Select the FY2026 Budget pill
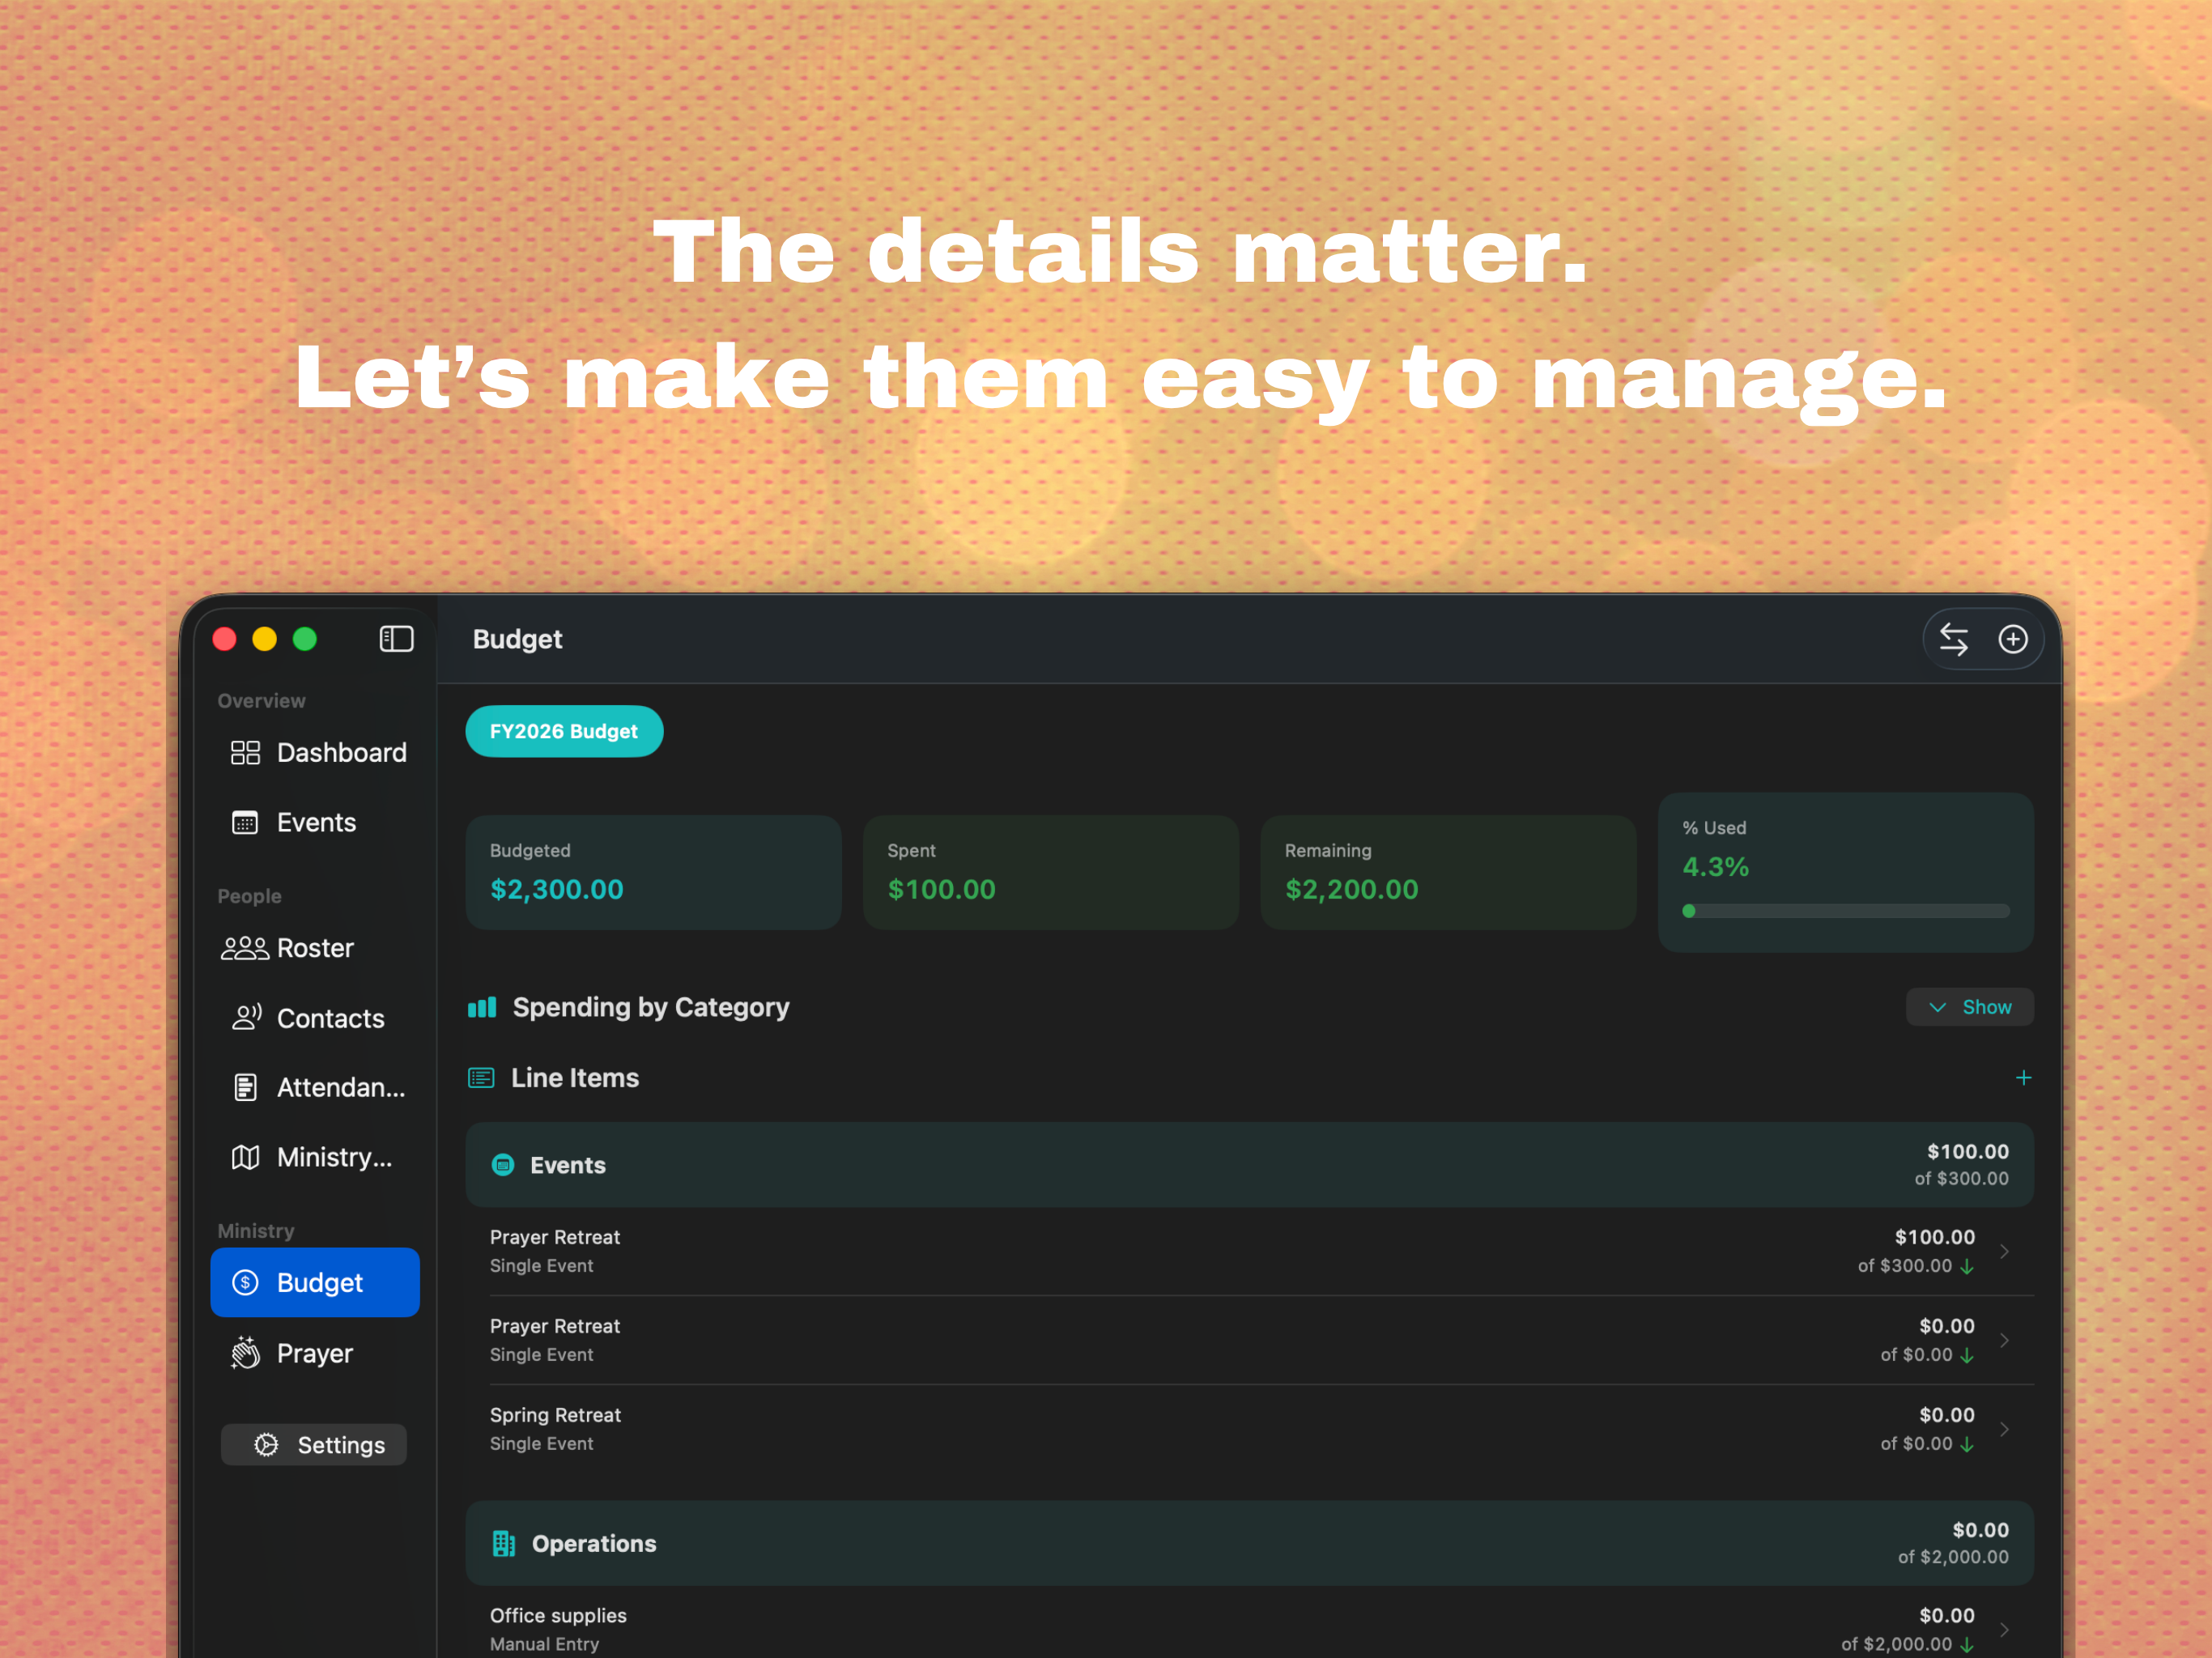The image size is (2212, 1658). tap(564, 732)
